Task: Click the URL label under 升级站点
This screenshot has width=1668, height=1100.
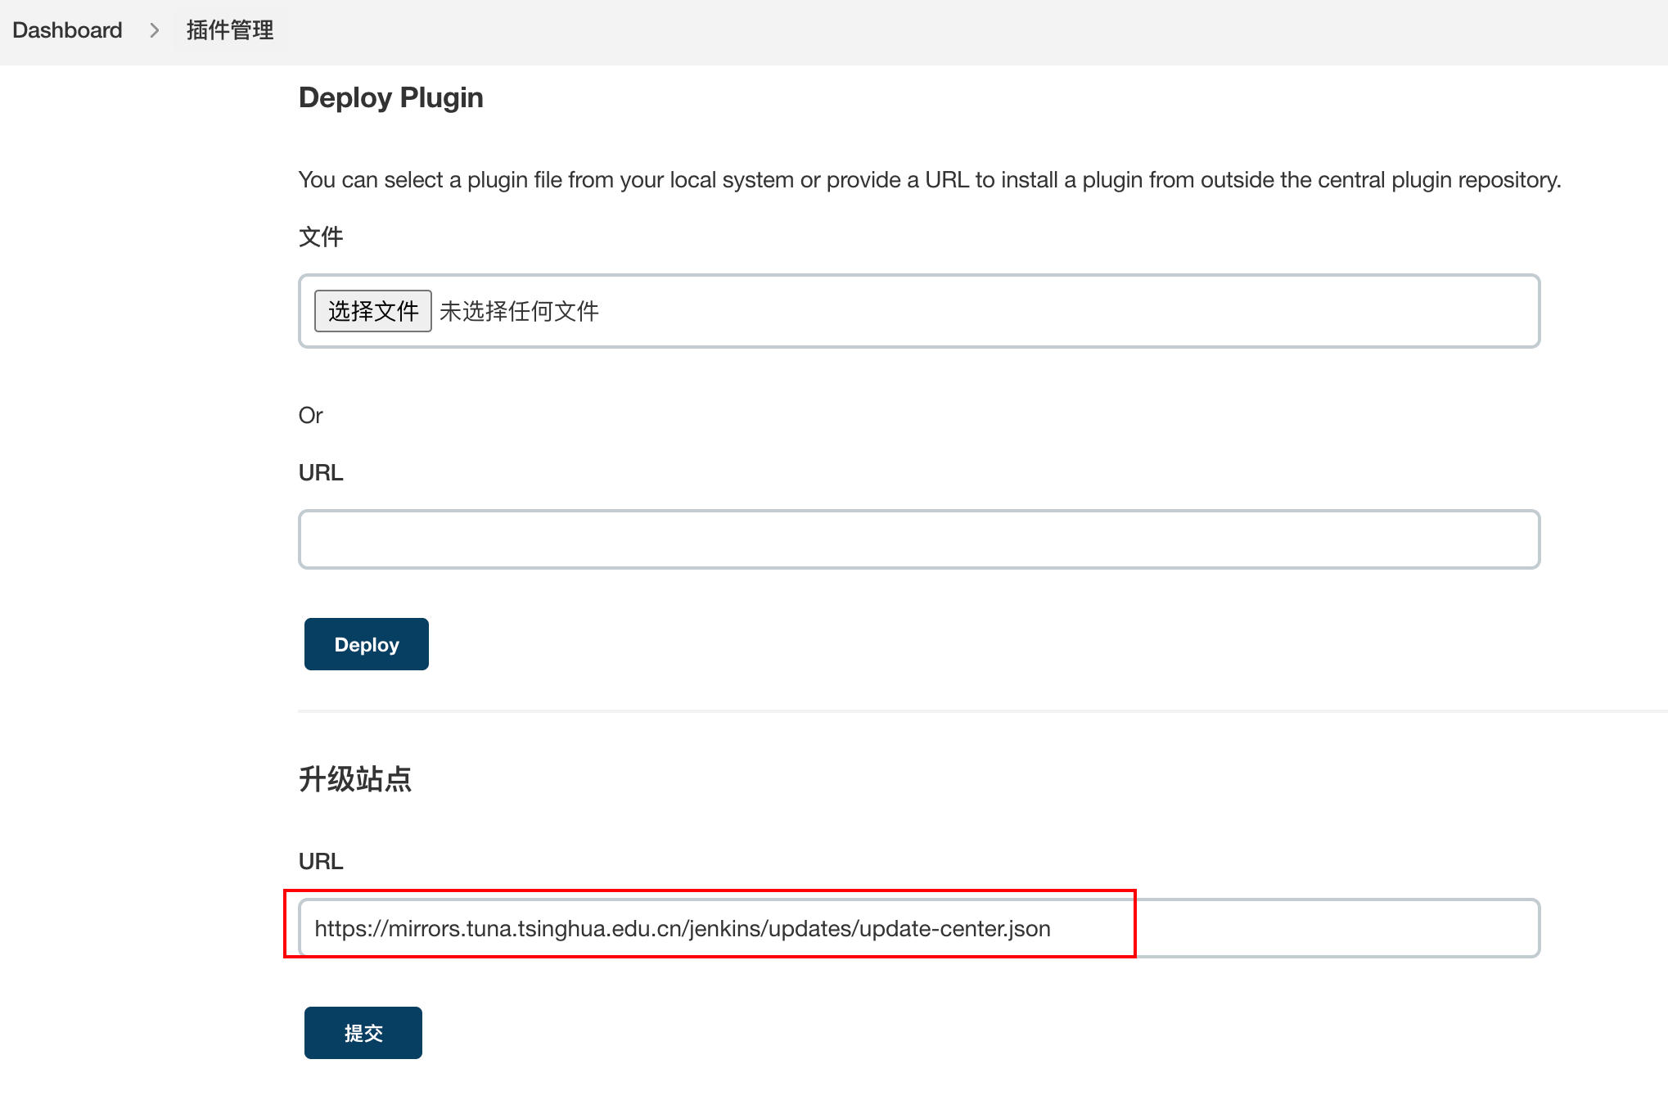Action: [320, 862]
